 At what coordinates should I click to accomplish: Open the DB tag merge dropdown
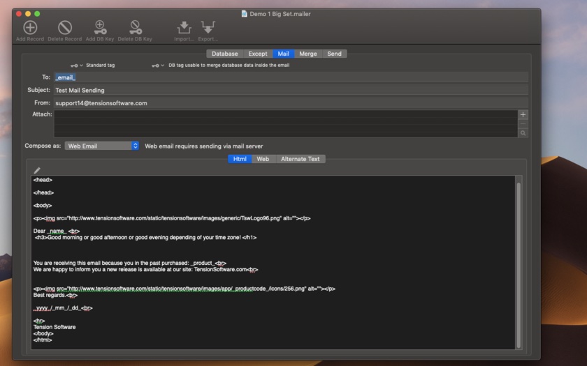pos(158,66)
